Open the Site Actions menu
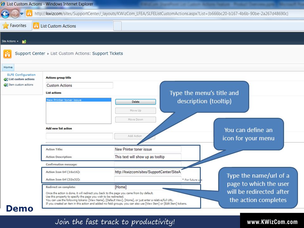This screenshot has height=228, width=304. tap(10, 41)
